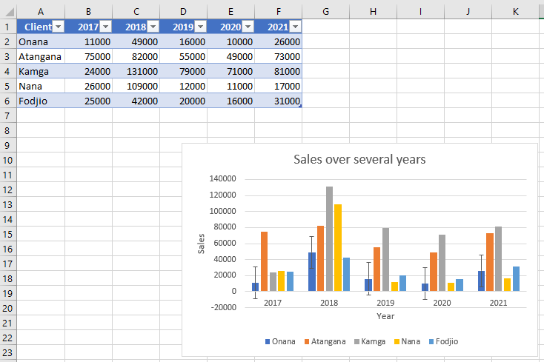Click the select-all corner triangle
The width and height of the screenshot is (544, 362).
coord(8,12)
